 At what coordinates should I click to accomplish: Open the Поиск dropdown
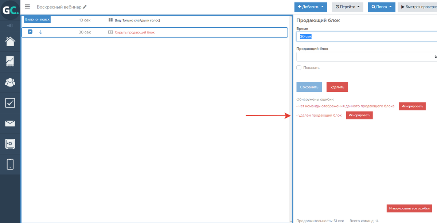pos(382,7)
